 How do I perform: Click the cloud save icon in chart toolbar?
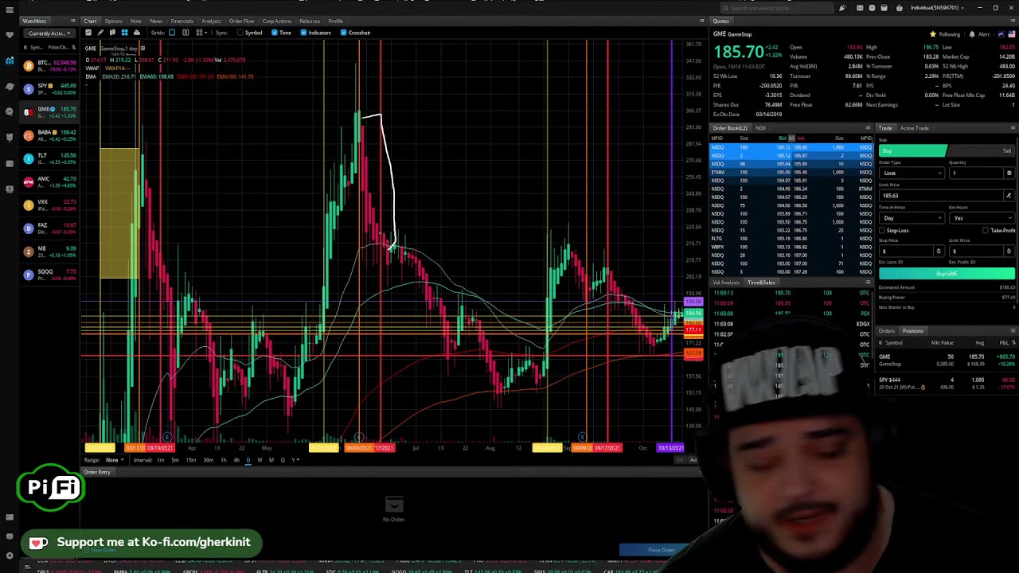pyautogui.click(x=137, y=33)
